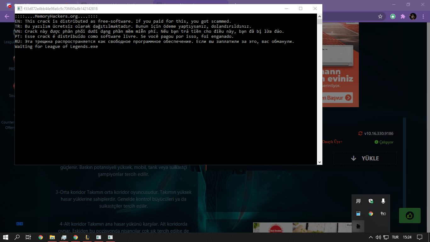Go back using the Chrome back arrow
The image size is (430, 242).
[7, 16]
